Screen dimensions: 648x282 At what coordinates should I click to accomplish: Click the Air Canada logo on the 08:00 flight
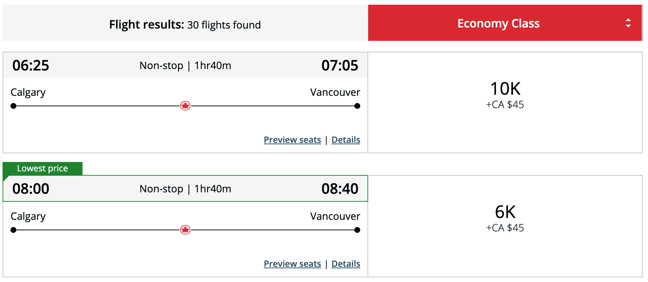185,230
